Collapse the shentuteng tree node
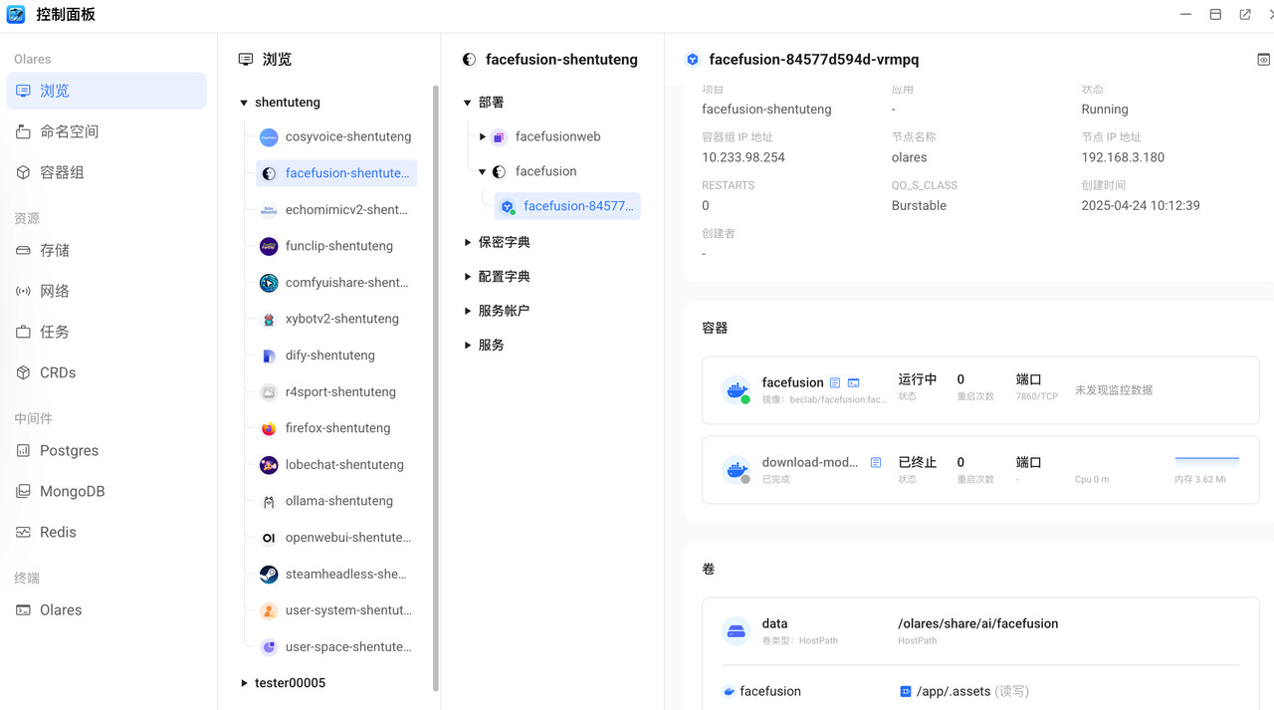 (244, 103)
